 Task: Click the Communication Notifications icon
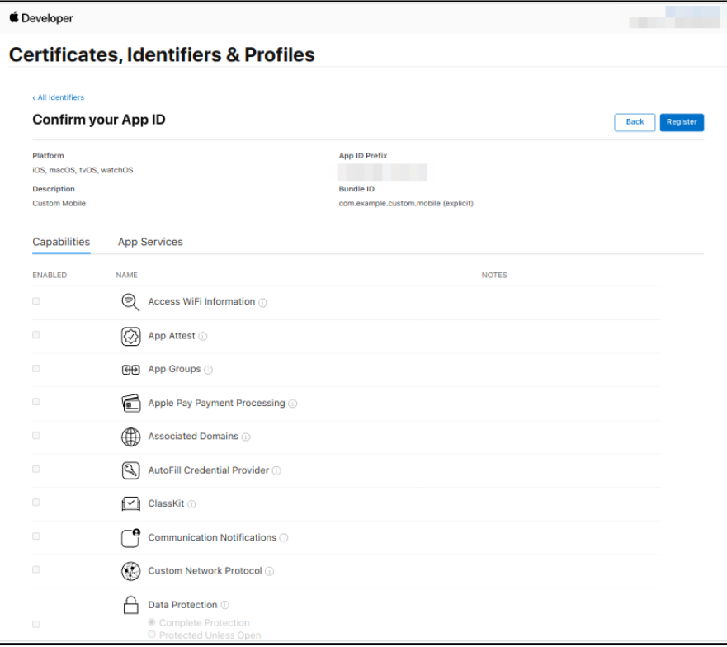click(x=130, y=538)
